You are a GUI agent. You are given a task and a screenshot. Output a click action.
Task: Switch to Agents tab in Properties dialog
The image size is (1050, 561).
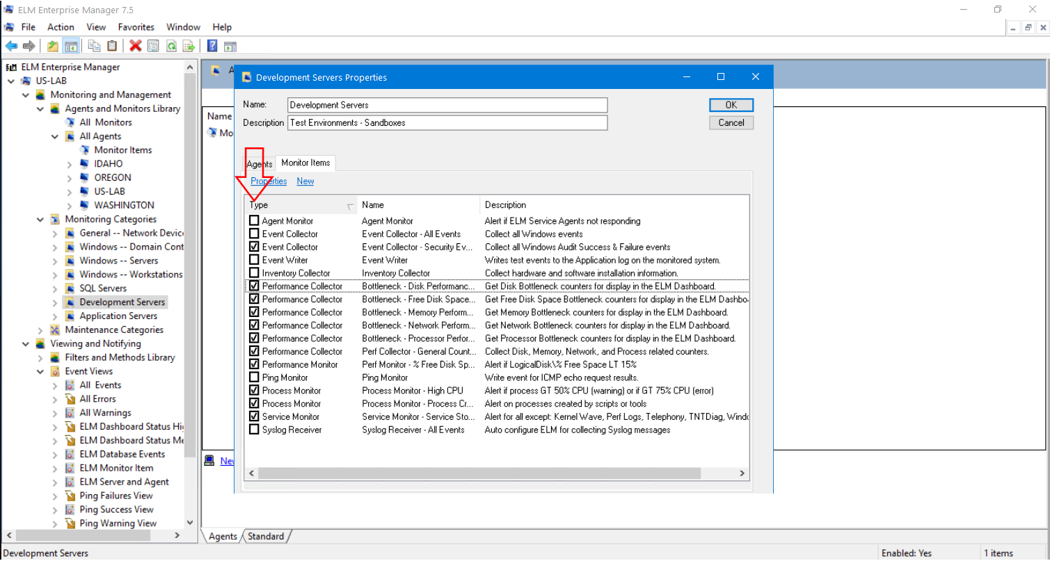(260, 164)
